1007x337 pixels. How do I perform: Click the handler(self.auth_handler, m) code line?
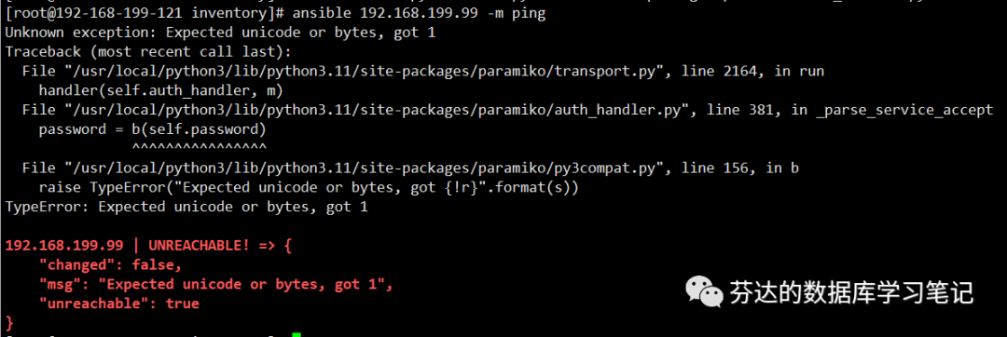tap(161, 91)
